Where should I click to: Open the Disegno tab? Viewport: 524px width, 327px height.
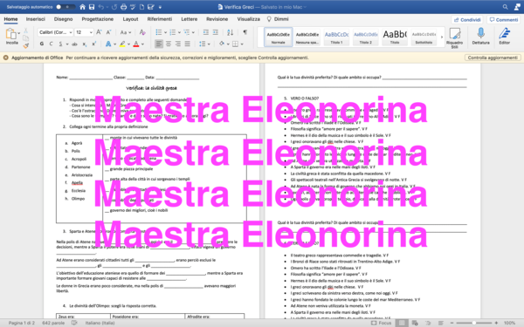click(63, 19)
